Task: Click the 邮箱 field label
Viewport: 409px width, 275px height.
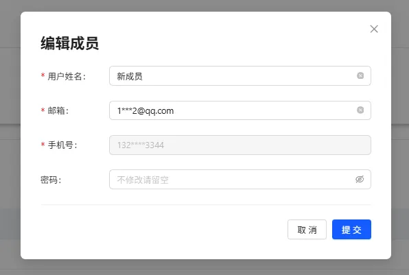Action: [58, 111]
